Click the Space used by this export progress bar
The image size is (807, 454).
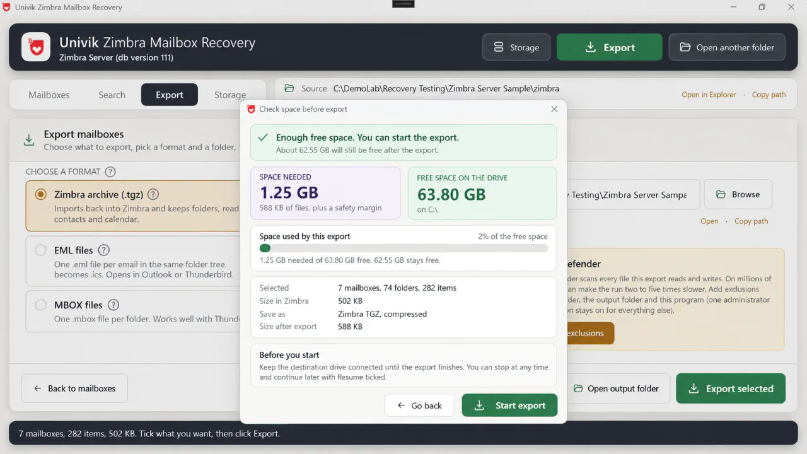pos(403,248)
